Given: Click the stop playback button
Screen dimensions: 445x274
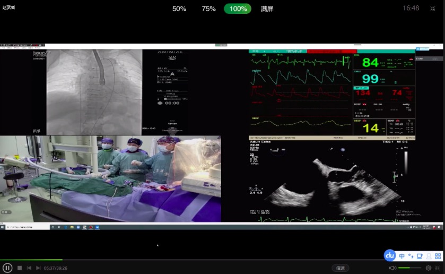Looking at the screenshot, I should (20, 268).
